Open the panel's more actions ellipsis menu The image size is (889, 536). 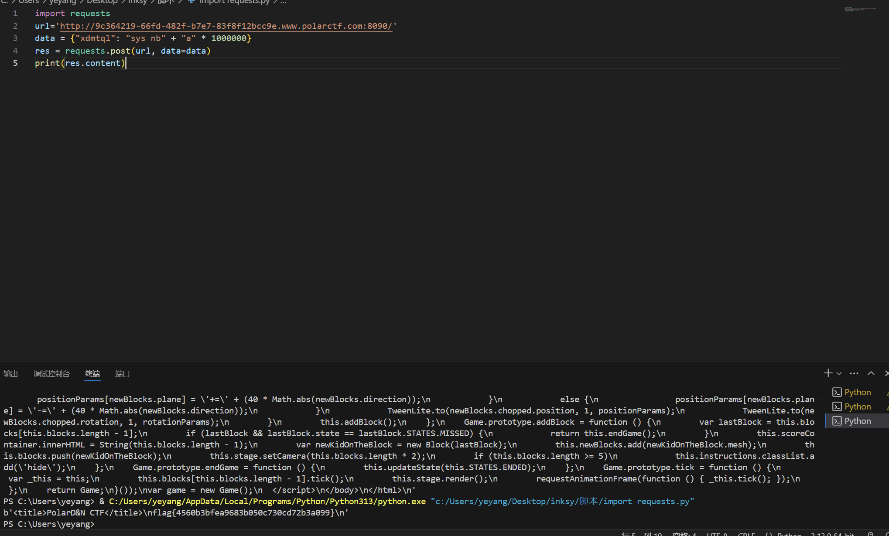(x=854, y=373)
